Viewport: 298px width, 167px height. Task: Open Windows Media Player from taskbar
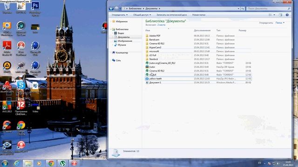tap(39, 163)
